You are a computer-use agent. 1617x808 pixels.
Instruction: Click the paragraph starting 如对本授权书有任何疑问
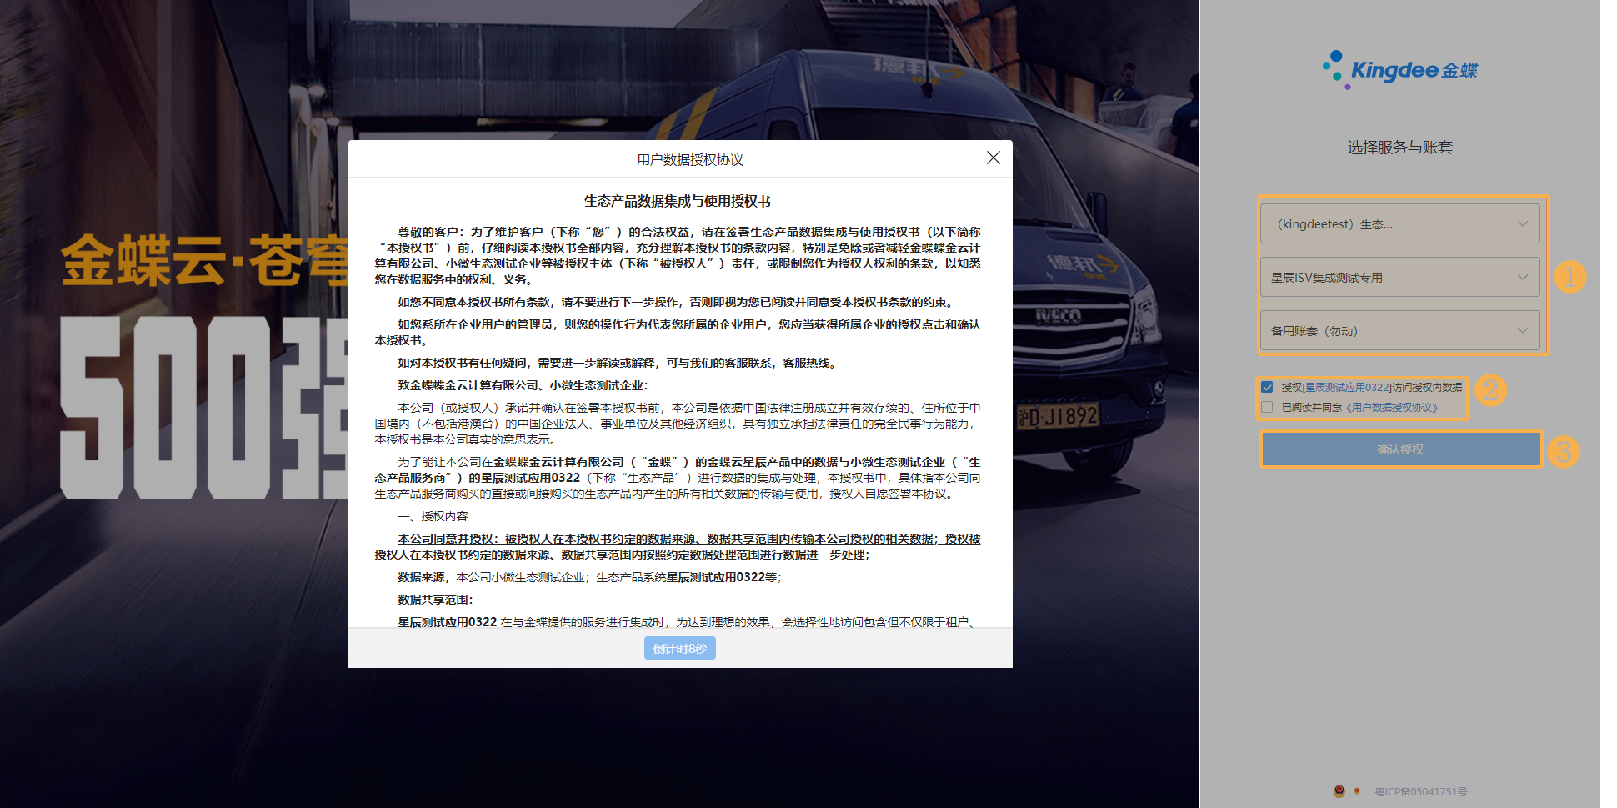pos(618,363)
